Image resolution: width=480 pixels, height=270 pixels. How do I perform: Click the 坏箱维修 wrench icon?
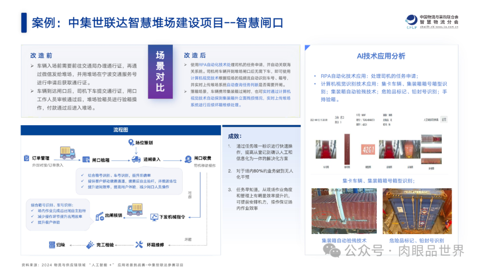pos(139,245)
